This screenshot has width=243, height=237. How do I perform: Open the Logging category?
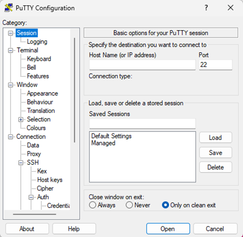(x=37, y=42)
